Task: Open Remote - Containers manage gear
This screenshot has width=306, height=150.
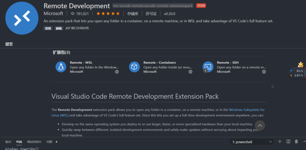Action: tap(190, 72)
